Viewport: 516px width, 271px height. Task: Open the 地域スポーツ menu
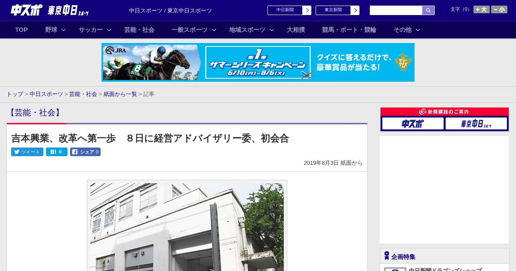click(x=247, y=30)
